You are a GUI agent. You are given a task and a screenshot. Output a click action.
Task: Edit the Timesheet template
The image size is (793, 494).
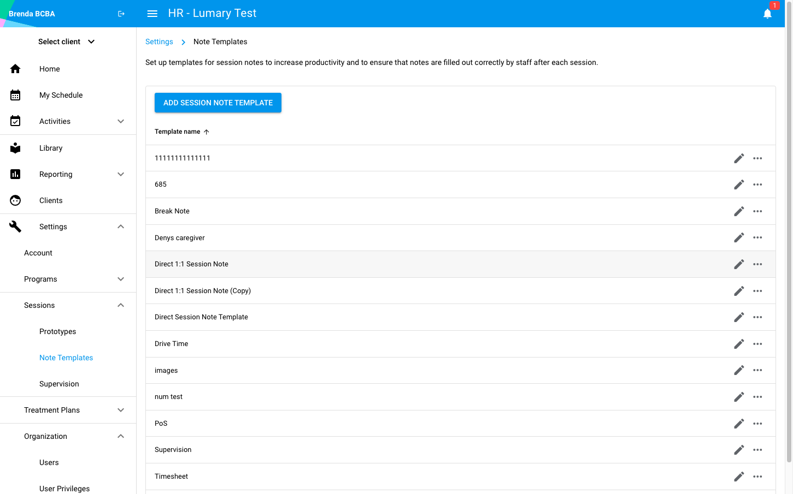739,477
